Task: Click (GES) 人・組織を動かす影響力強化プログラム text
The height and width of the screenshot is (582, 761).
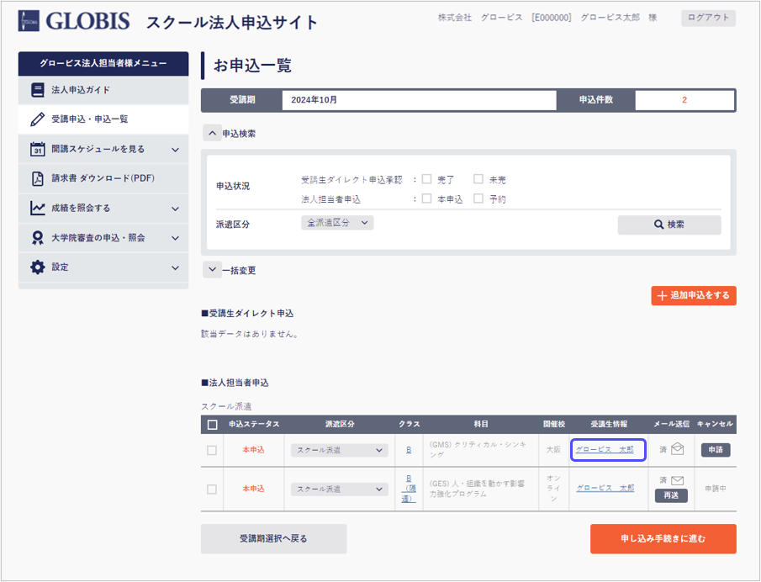Action: (477, 489)
